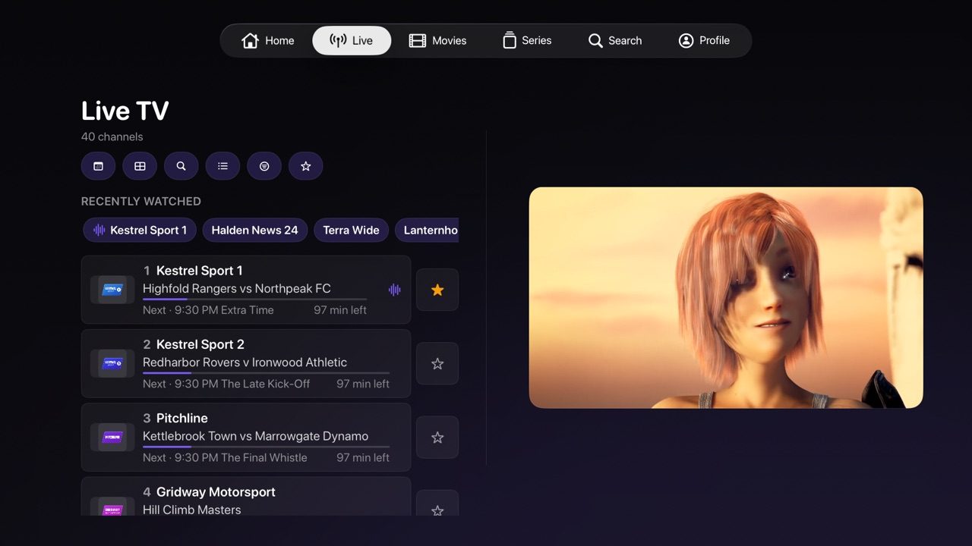The height and width of the screenshot is (546, 972).
Task: Select the Live tab
Action: click(x=352, y=41)
